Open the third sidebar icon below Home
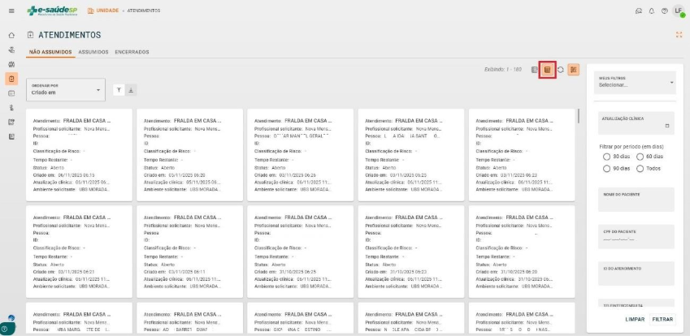Viewport: 690px width, 336px height. tap(11, 64)
